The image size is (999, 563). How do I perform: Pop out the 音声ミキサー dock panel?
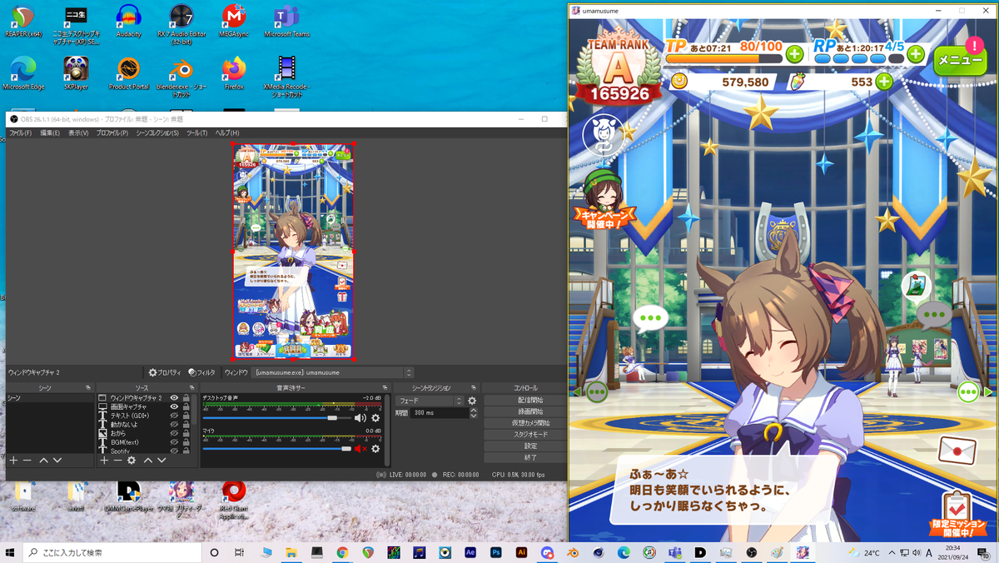point(385,388)
